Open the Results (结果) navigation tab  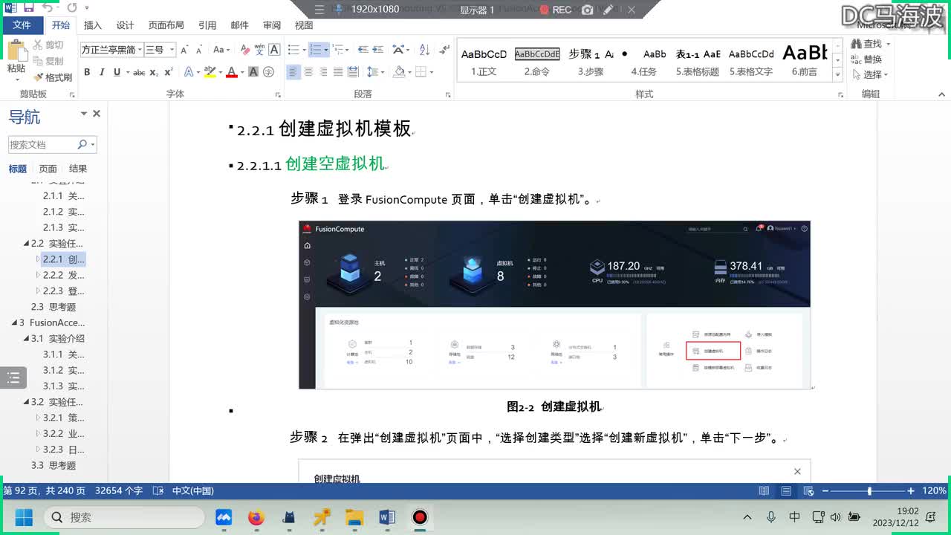pos(77,169)
